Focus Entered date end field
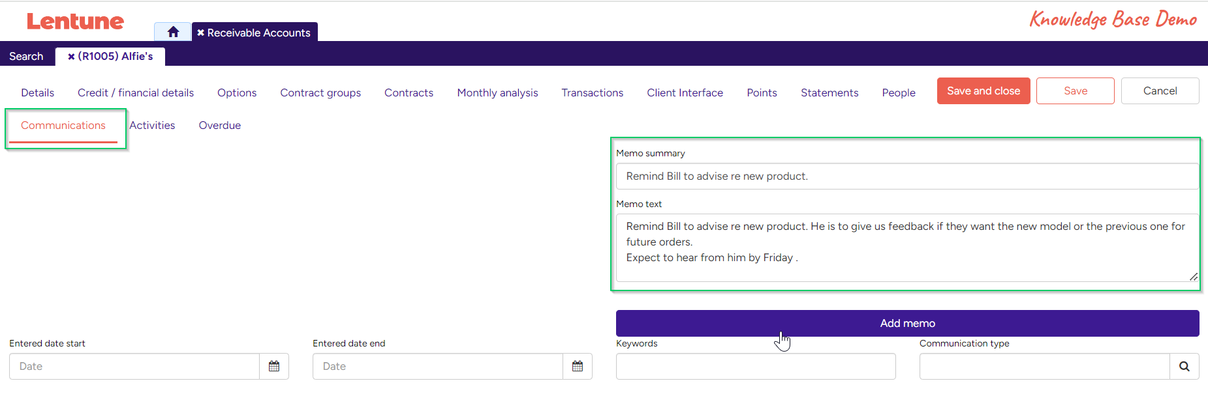 tap(438, 366)
